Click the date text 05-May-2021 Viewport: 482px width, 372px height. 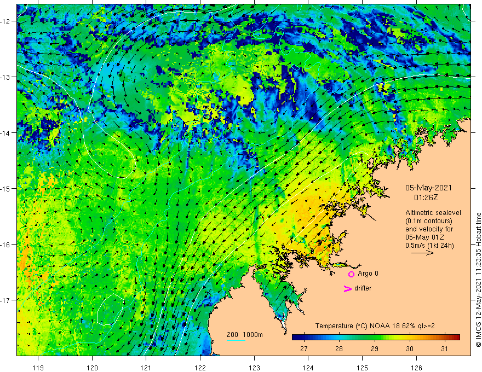coord(428,188)
